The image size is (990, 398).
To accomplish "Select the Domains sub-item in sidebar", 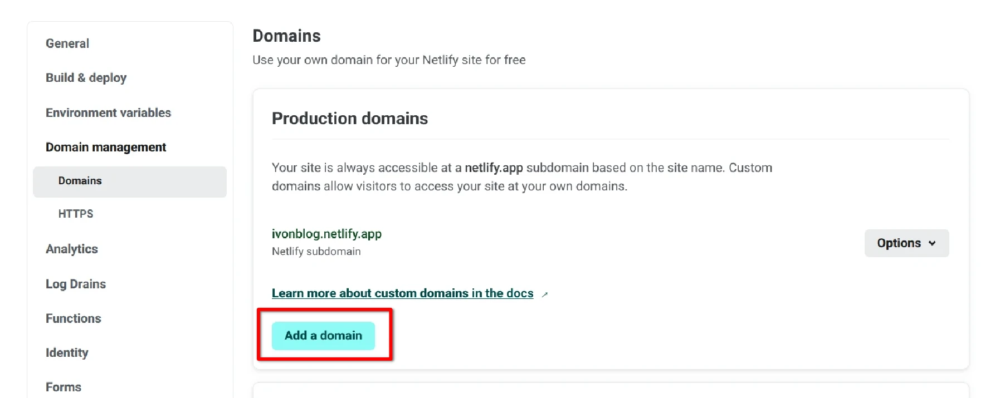I will click(80, 181).
